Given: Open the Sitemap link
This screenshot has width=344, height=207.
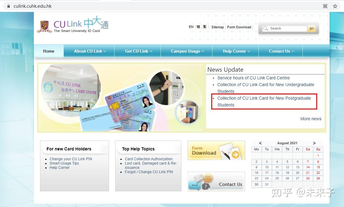Looking at the screenshot, I should tap(217, 27).
